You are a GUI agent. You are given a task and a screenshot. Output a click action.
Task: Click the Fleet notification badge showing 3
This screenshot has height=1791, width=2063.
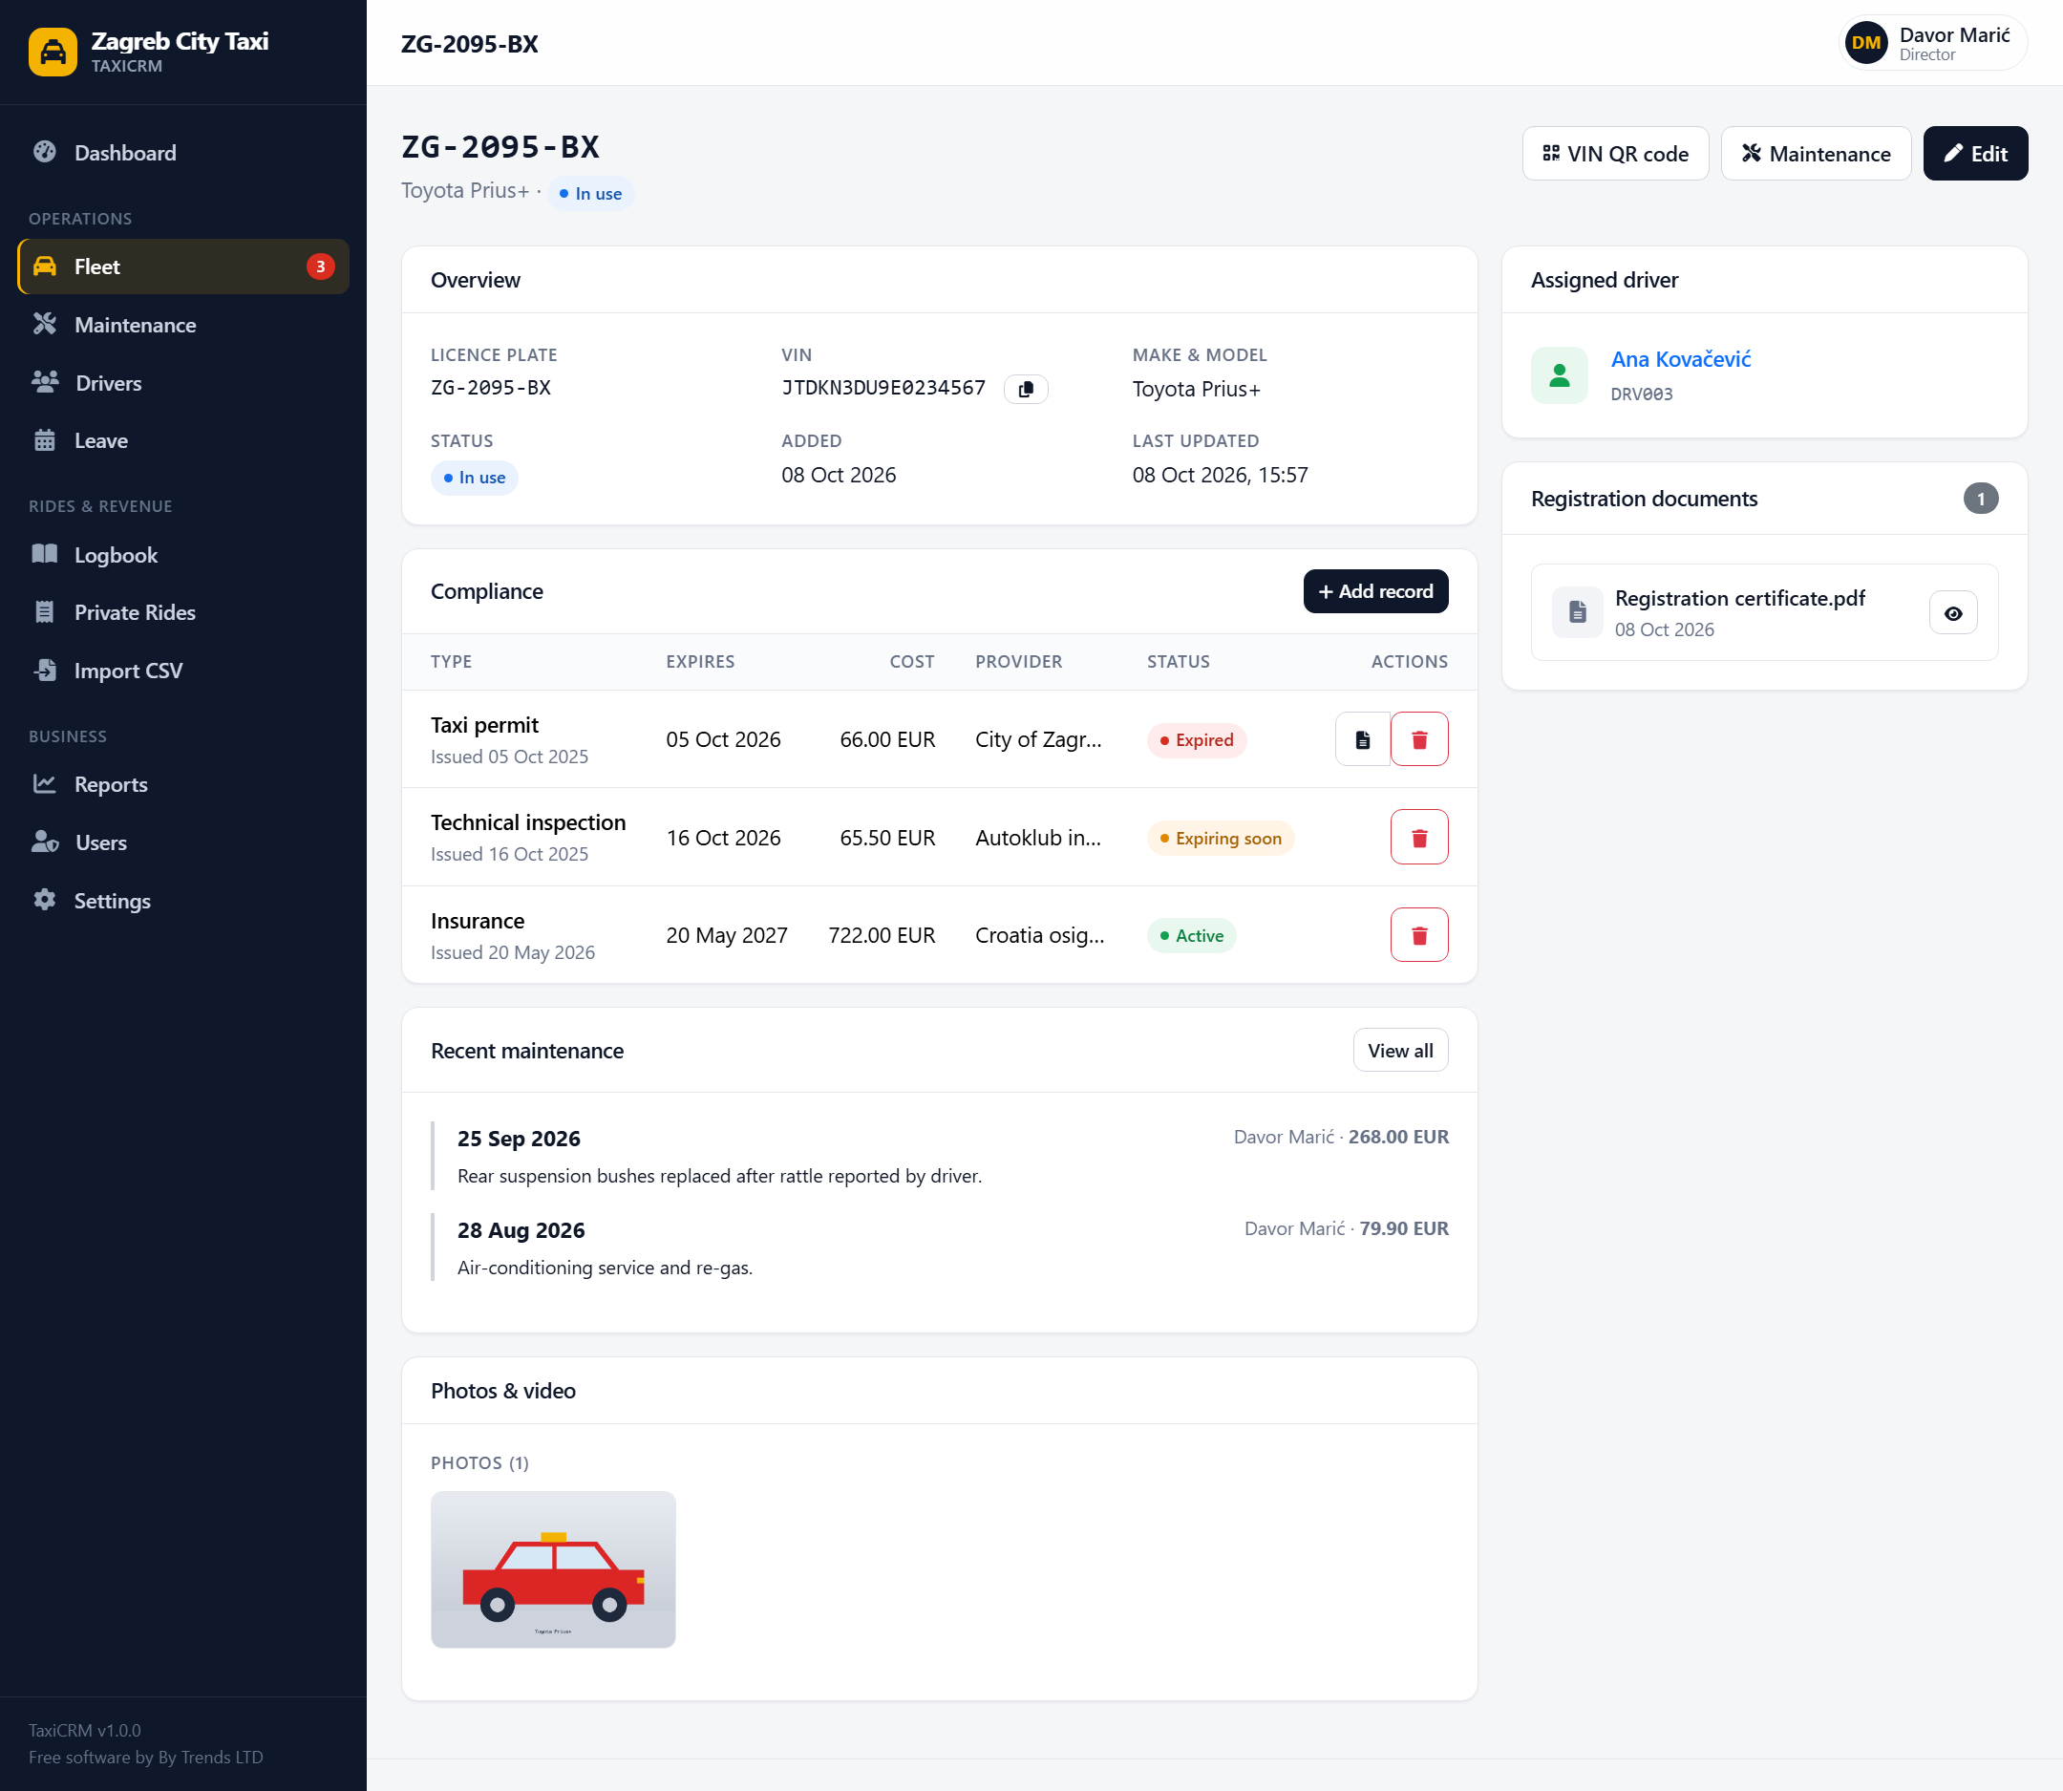[x=320, y=267]
